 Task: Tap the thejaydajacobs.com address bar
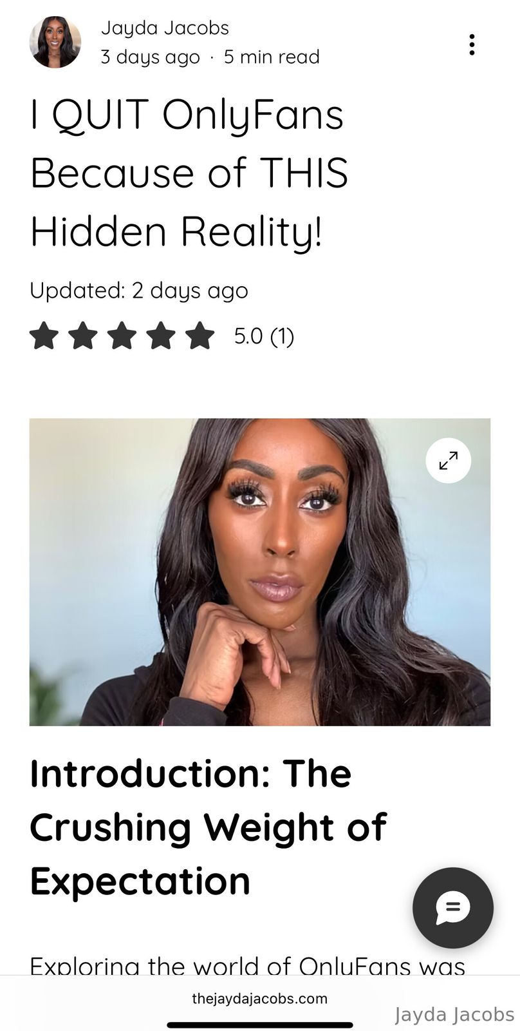(x=260, y=999)
